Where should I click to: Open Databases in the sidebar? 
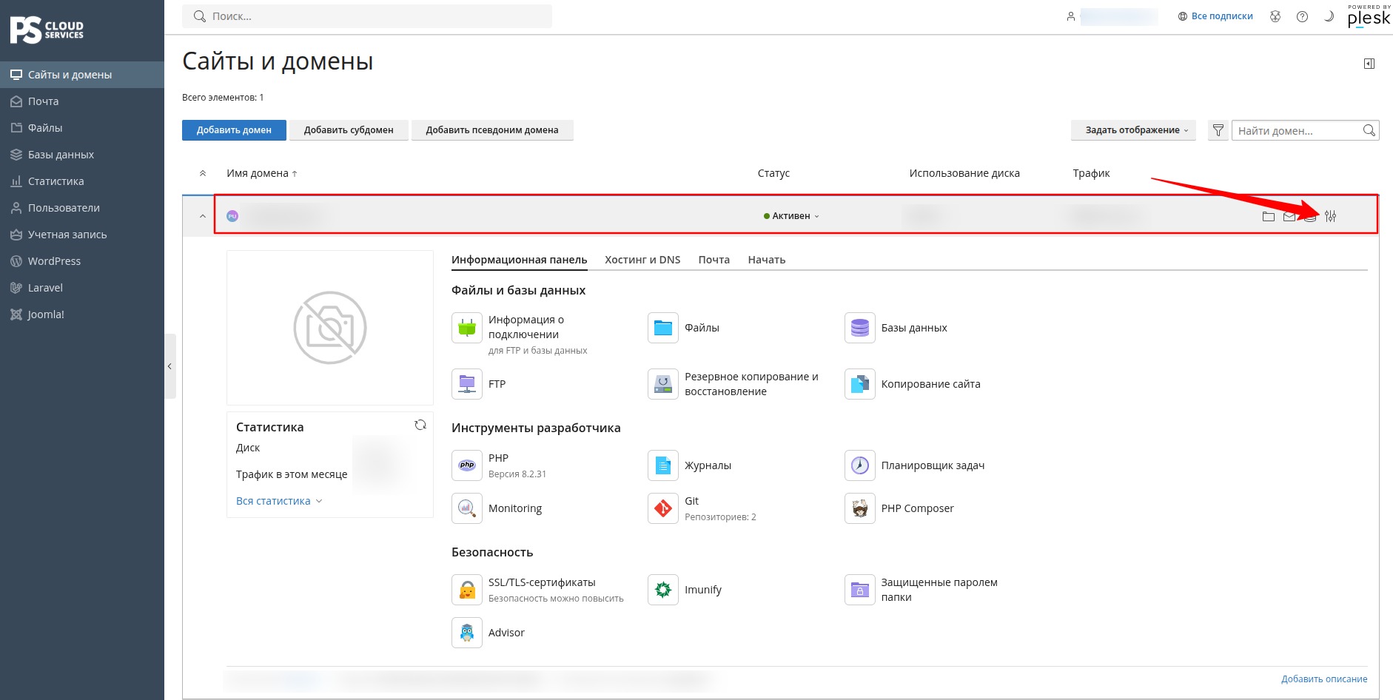tap(82, 155)
